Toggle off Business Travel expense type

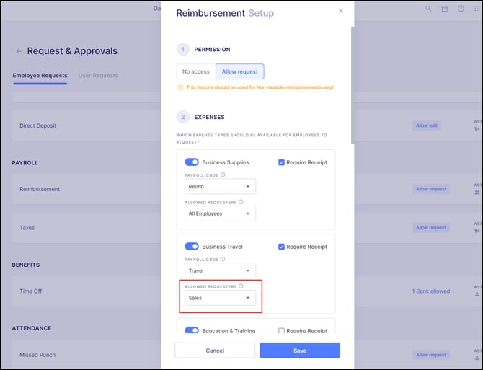point(192,247)
